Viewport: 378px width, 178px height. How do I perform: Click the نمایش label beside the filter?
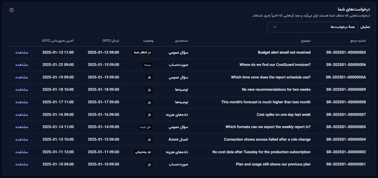365,27
